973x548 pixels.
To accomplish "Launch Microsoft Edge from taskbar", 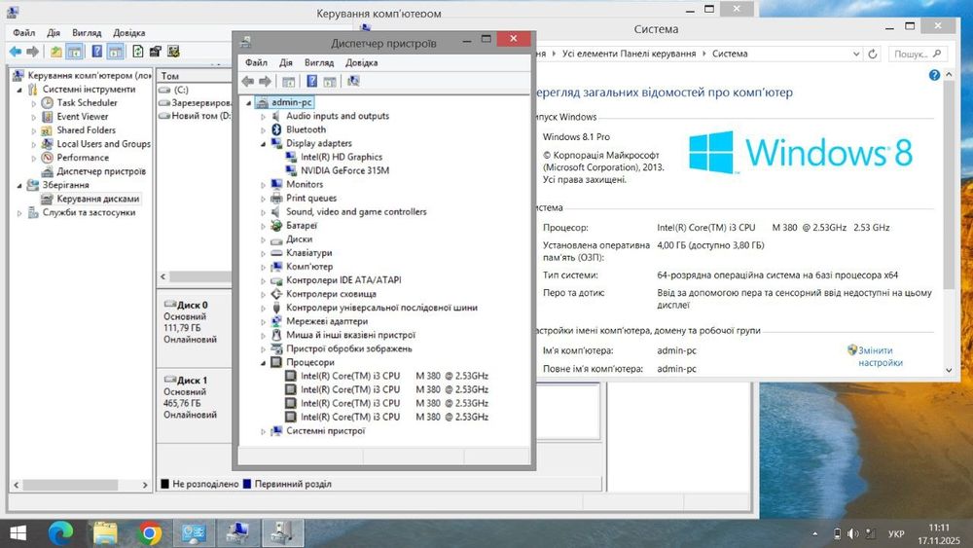I will pyautogui.click(x=60, y=533).
